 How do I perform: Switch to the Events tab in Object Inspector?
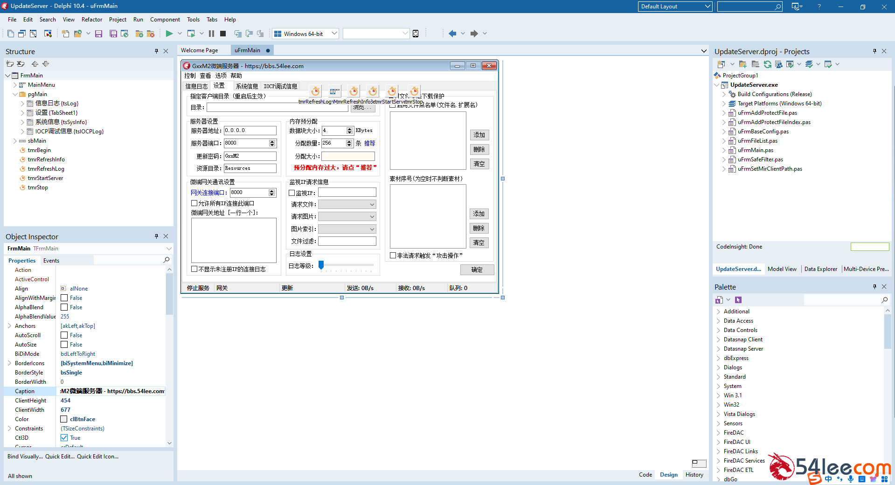point(51,261)
